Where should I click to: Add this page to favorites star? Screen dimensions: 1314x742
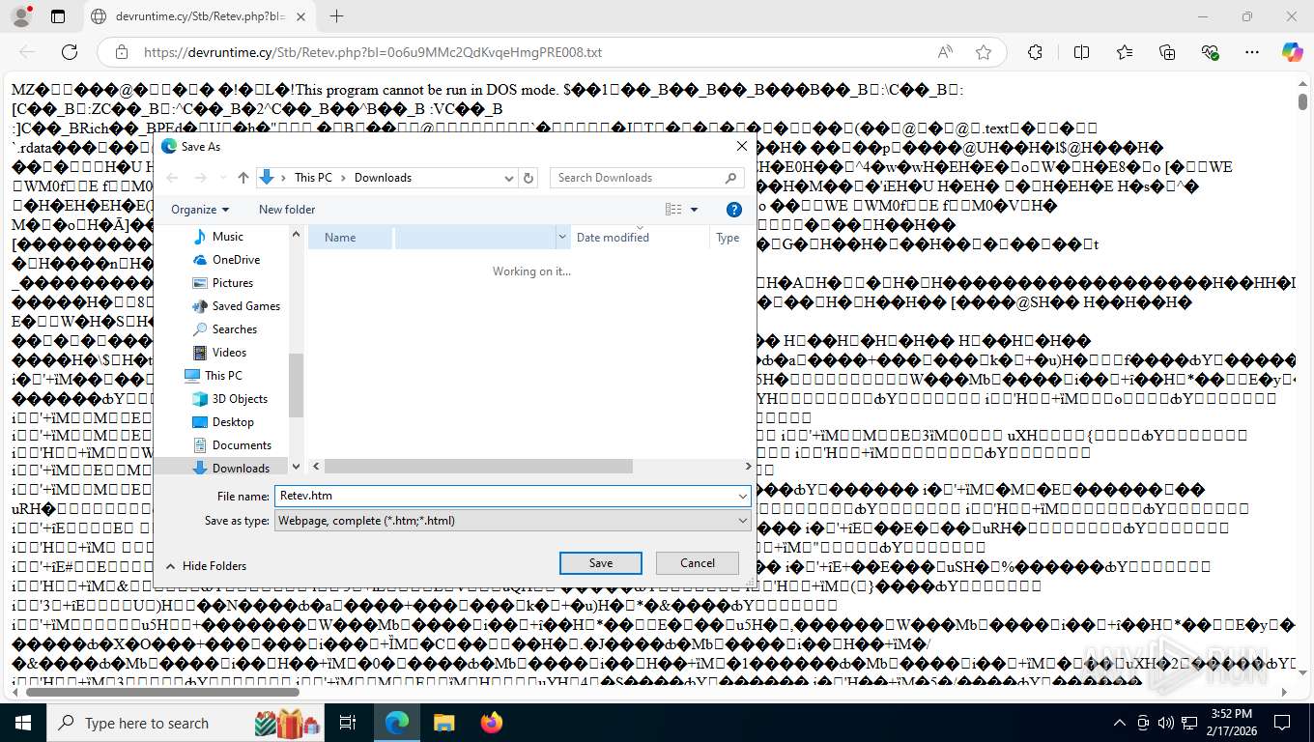point(984,52)
